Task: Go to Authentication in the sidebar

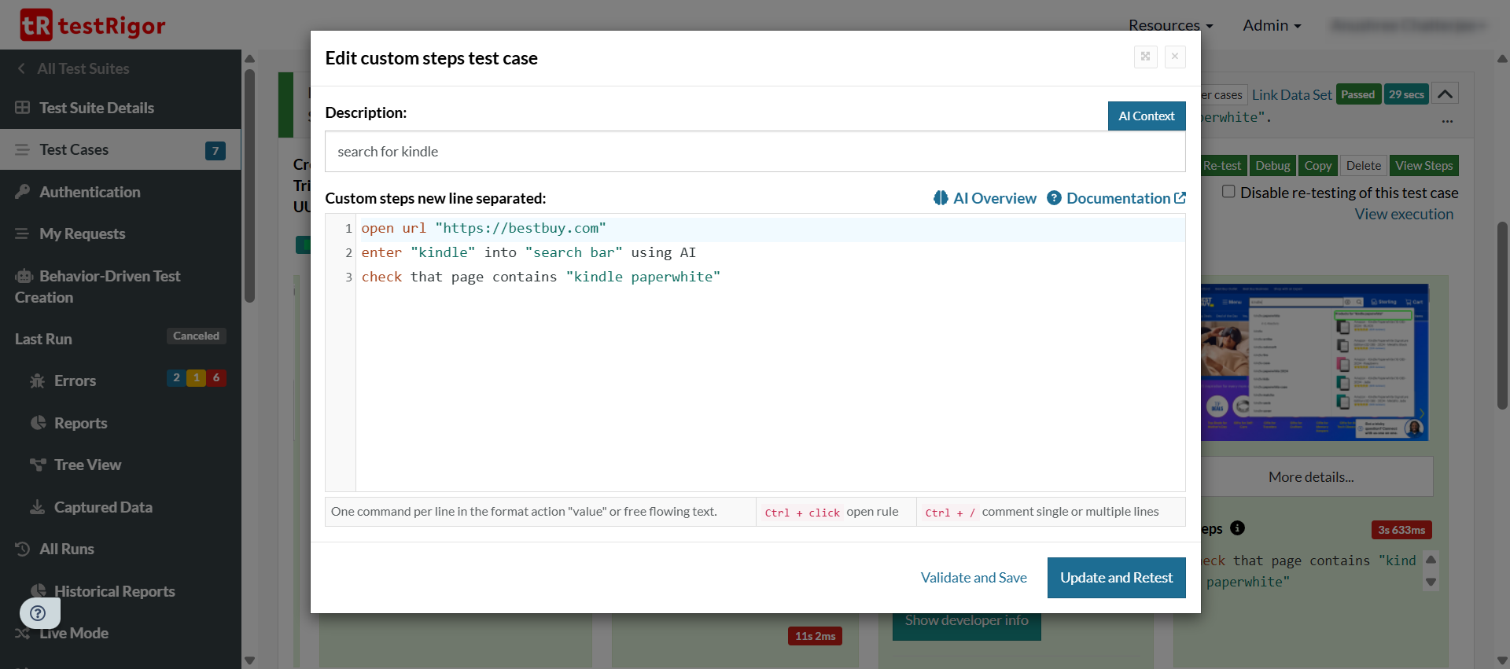Action: (x=90, y=192)
